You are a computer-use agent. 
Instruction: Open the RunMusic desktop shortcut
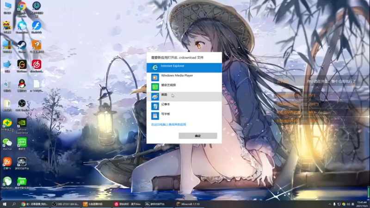7,183
